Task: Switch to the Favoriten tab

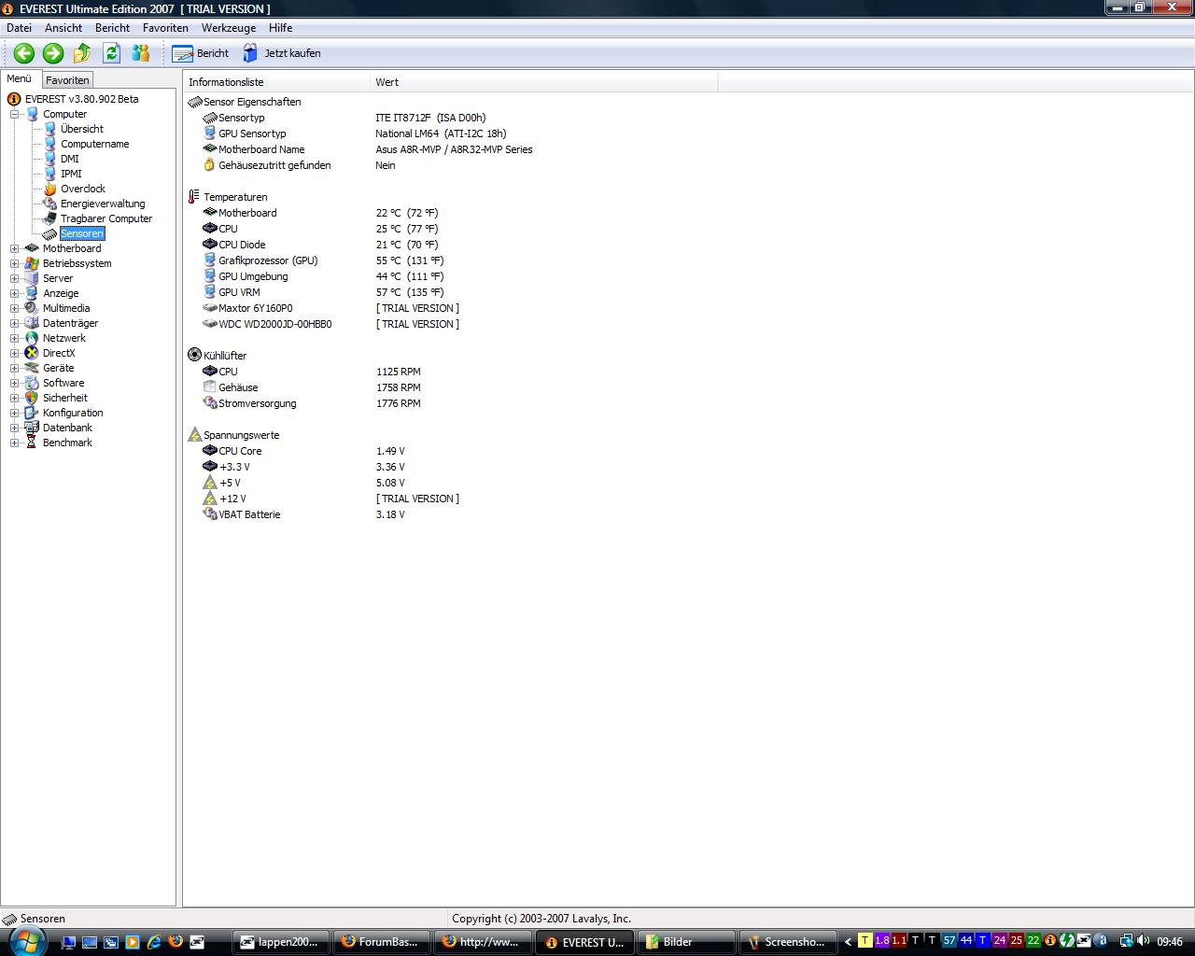Action: coord(67,80)
